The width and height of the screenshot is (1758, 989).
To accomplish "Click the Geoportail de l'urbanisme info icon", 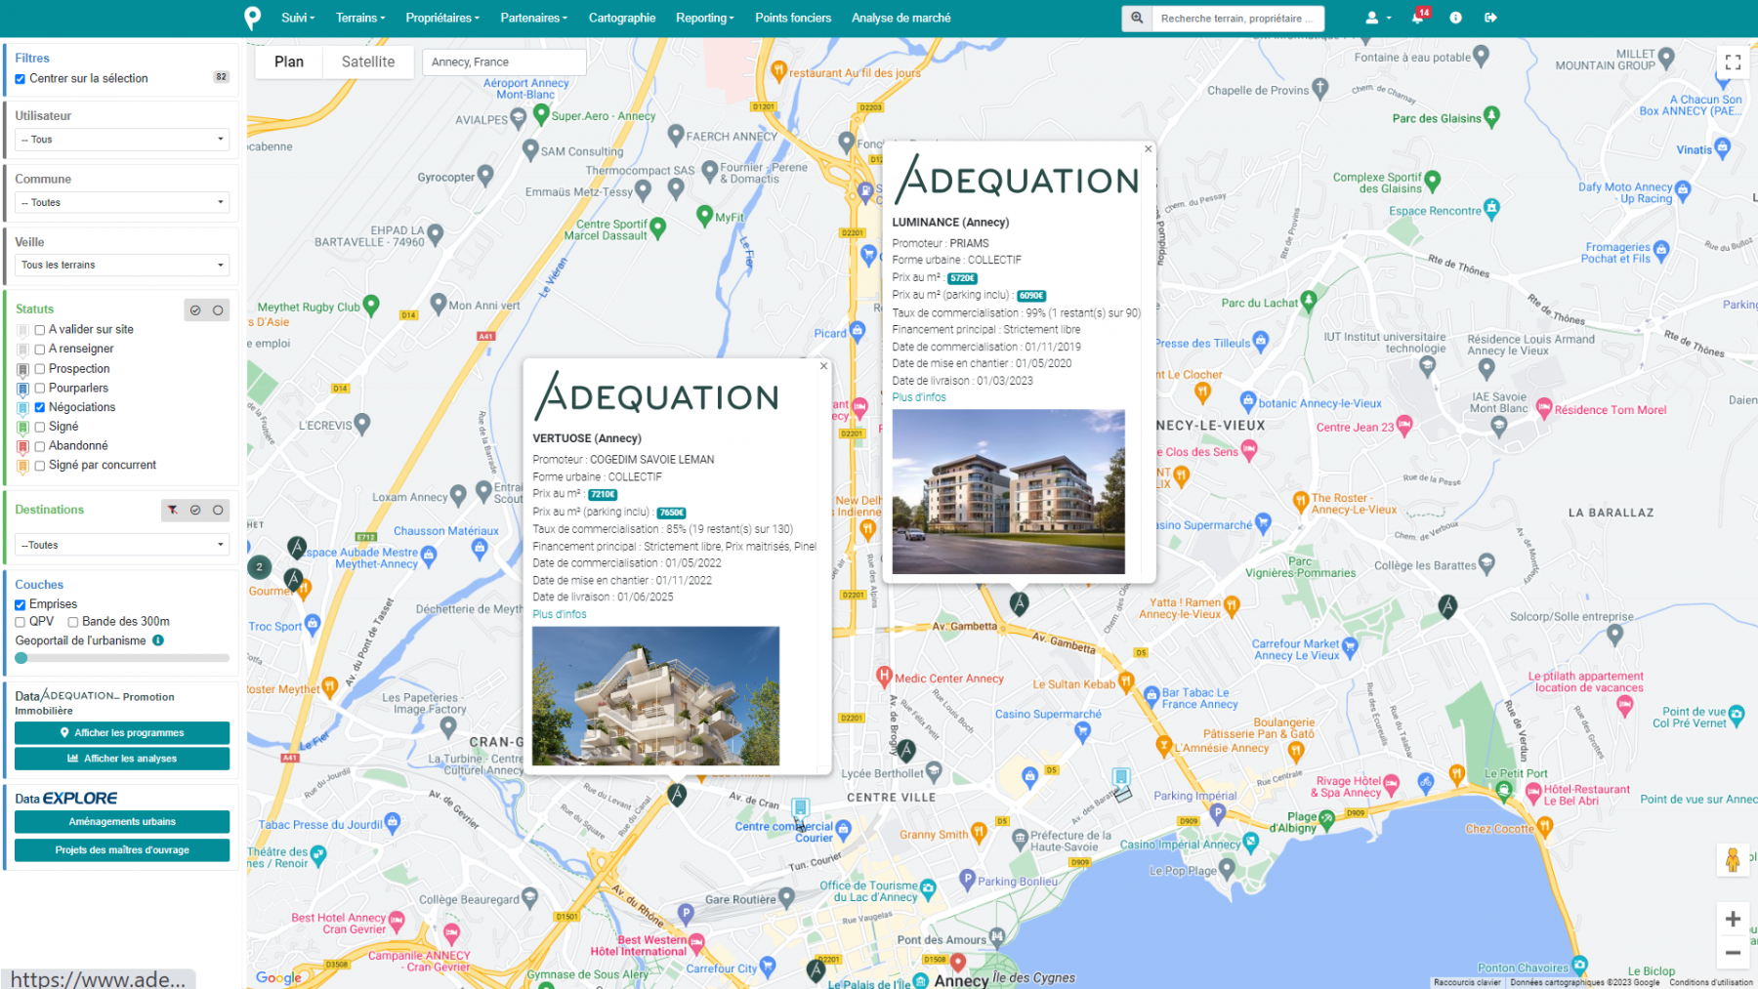I will [158, 640].
